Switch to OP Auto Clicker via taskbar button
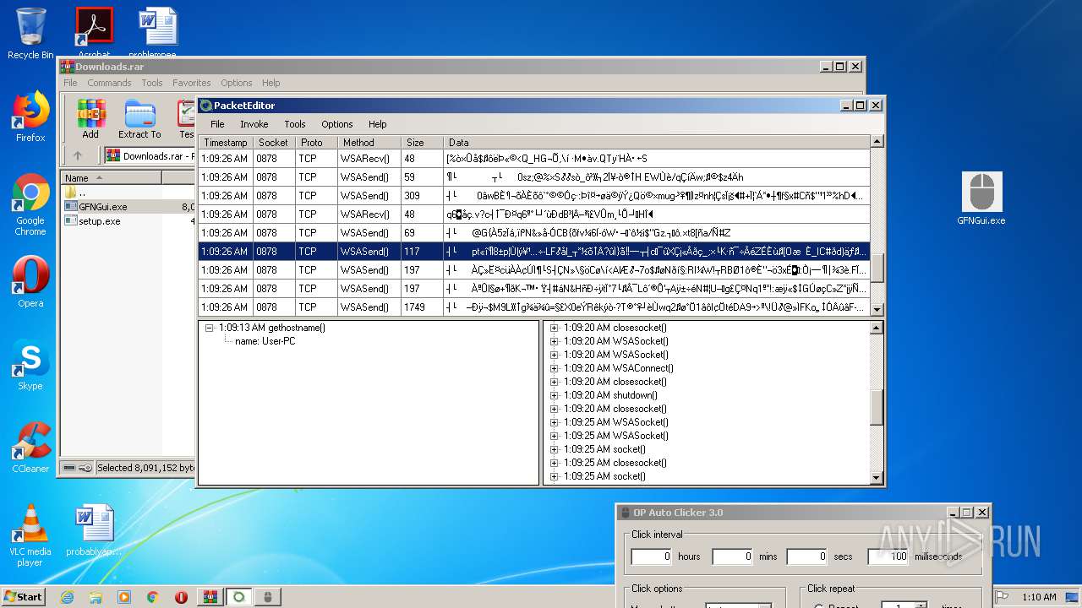The width and height of the screenshot is (1082, 608). point(268,597)
